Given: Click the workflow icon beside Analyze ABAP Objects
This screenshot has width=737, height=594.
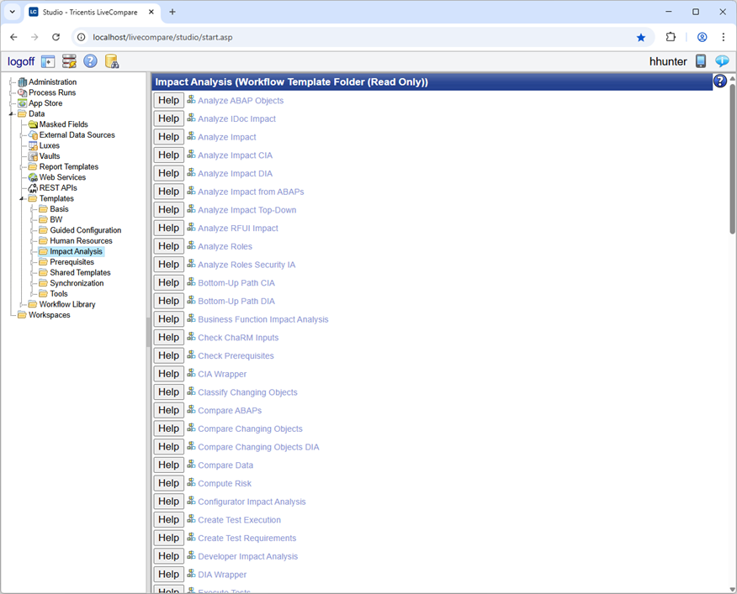Looking at the screenshot, I should click(x=191, y=100).
